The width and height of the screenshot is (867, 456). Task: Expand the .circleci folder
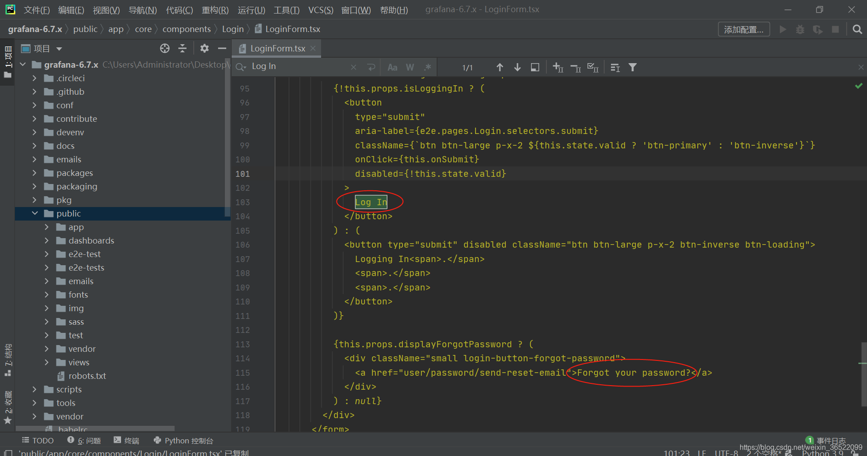pyautogui.click(x=34, y=78)
